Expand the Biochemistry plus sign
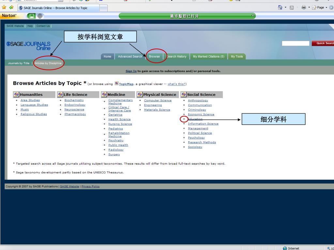The image size is (334, 250). click(x=60, y=100)
